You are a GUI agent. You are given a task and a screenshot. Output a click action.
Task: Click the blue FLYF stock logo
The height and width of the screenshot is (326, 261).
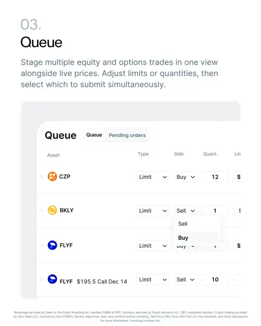[52, 246]
